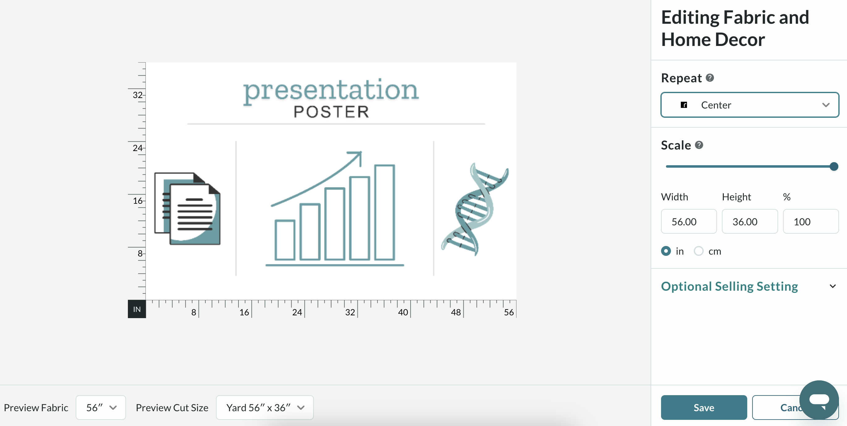This screenshot has height=426, width=847.
Task: Expand the Preview Cut Size dropdown
Action: click(265, 407)
